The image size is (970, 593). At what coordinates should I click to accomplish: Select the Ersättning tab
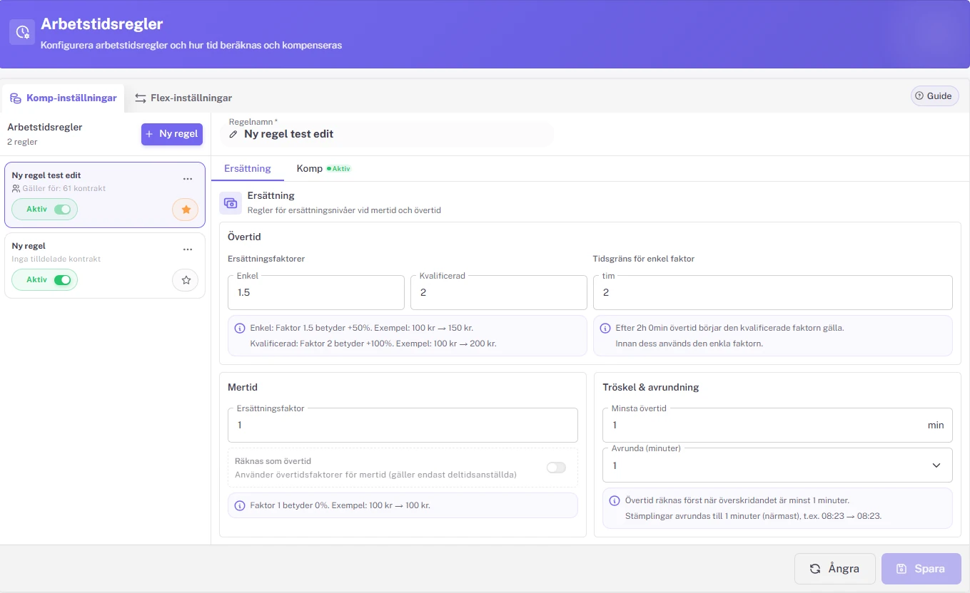click(x=248, y=169)
